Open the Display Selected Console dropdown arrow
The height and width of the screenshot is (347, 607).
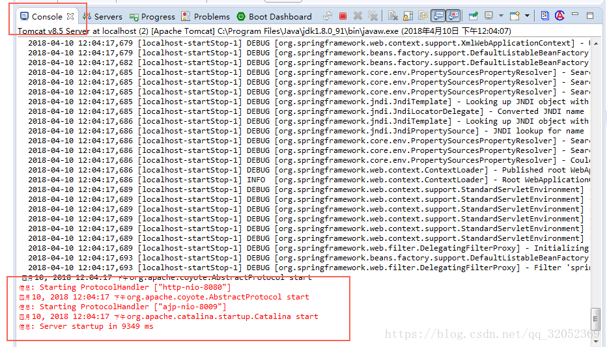point(501,16)
